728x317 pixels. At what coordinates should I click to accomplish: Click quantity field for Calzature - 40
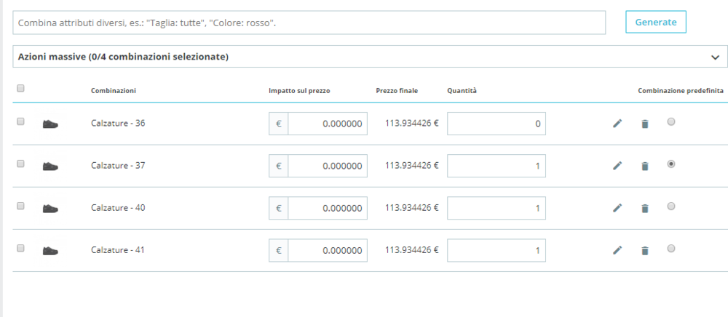click(x=496, y=209)
